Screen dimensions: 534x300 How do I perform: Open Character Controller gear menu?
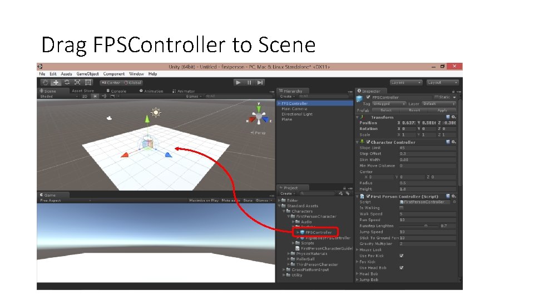click(x=454, y=142)
